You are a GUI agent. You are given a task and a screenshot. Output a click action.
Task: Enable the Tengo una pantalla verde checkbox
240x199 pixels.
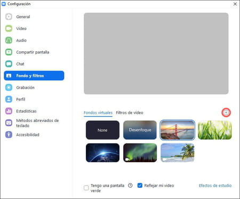click(x=86, y=188)
